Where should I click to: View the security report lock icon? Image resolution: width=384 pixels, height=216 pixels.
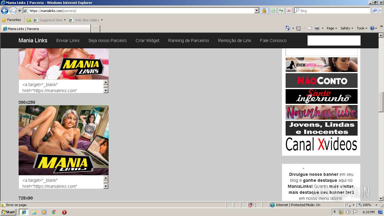[x=264, y=11]
